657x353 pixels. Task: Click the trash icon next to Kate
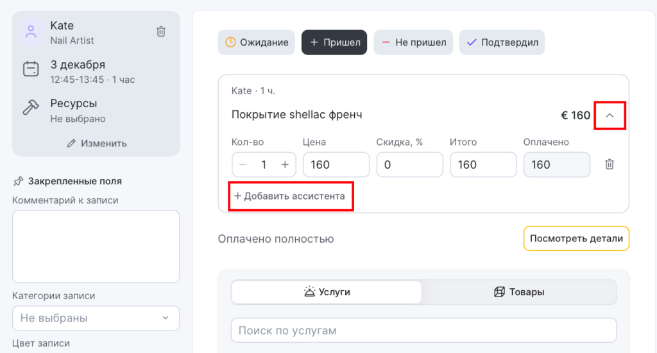(x=161, y=31)
